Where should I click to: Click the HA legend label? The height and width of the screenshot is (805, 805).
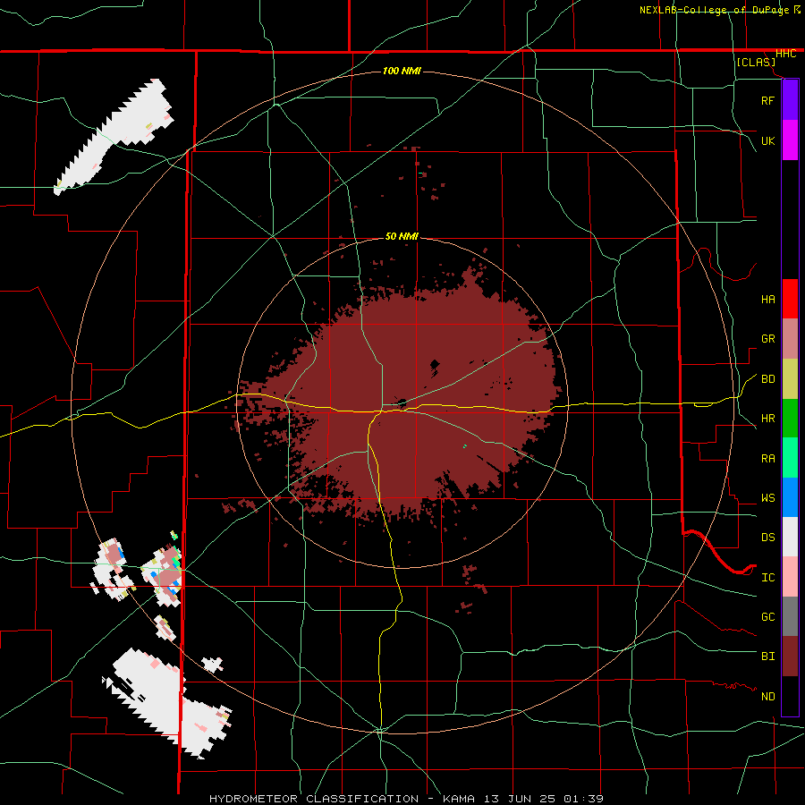click(x=767, y=299)
